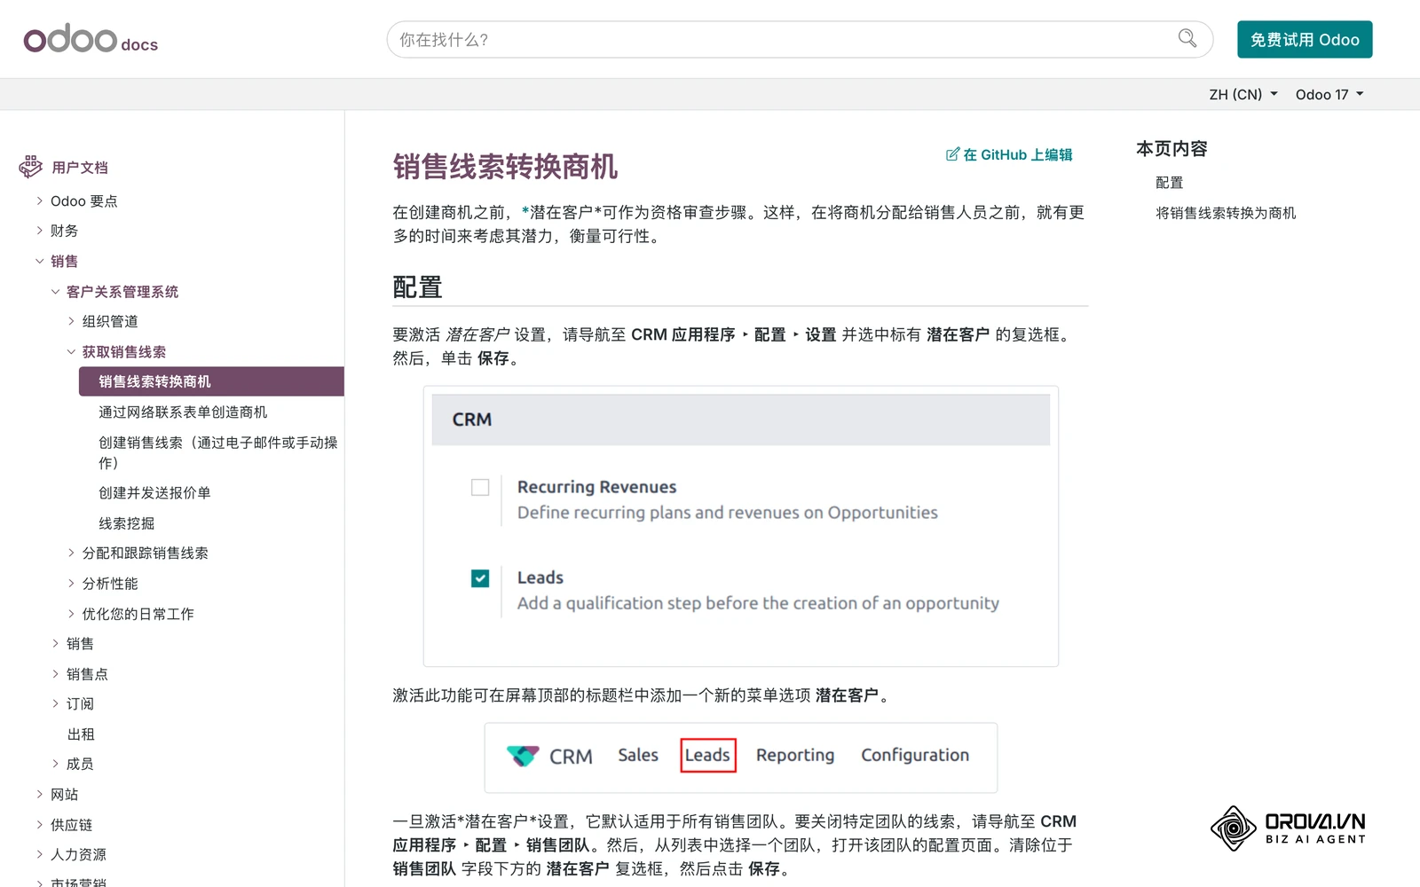This screenshot has width=1420, height=887.
Task: Expand the 分配和跟踪销售线索 chevron
Action: pyautogui.click(x=71, y=553)
